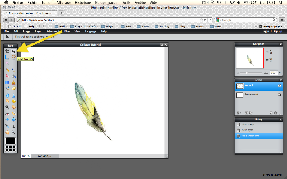Viewport: 287px width, 179px height.
Task: Activate the Clone stamp tool
Action: (x=13, y=82)
